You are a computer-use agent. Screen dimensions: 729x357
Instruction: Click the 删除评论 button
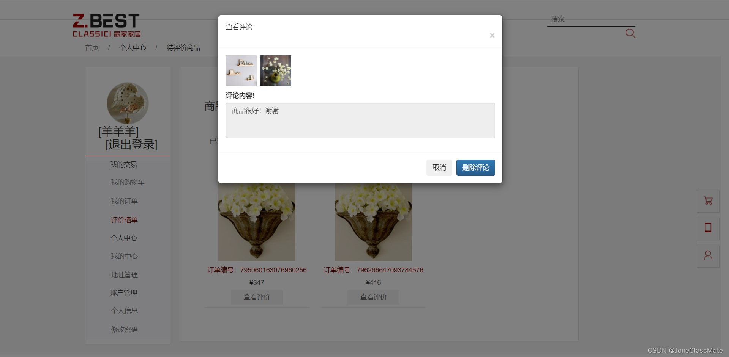click(475, 168)
